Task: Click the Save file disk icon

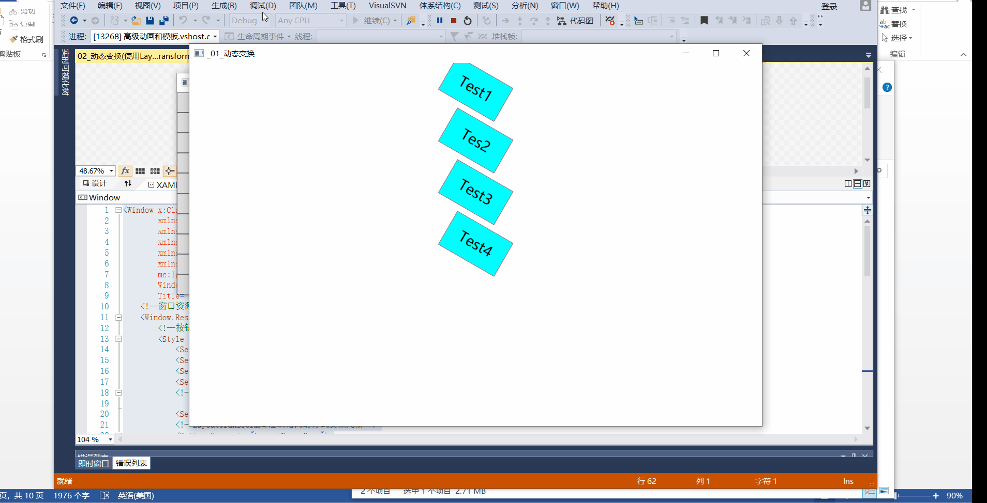Action: [x=150, y=21]
